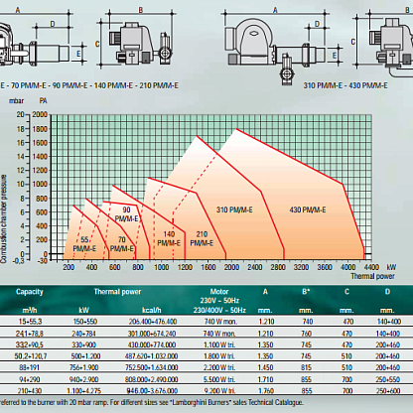This screenshot has height=413, width=413.
Task: Click the kW cell '940÷2.900'
Action: [x=83, y=379]
